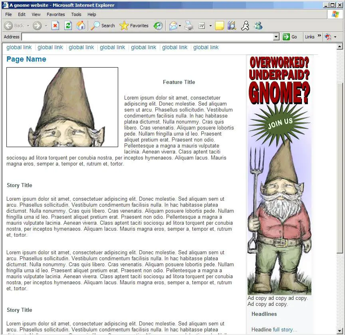
Task: Click the "Page Name" heading
Action: (x=26, y=59)
